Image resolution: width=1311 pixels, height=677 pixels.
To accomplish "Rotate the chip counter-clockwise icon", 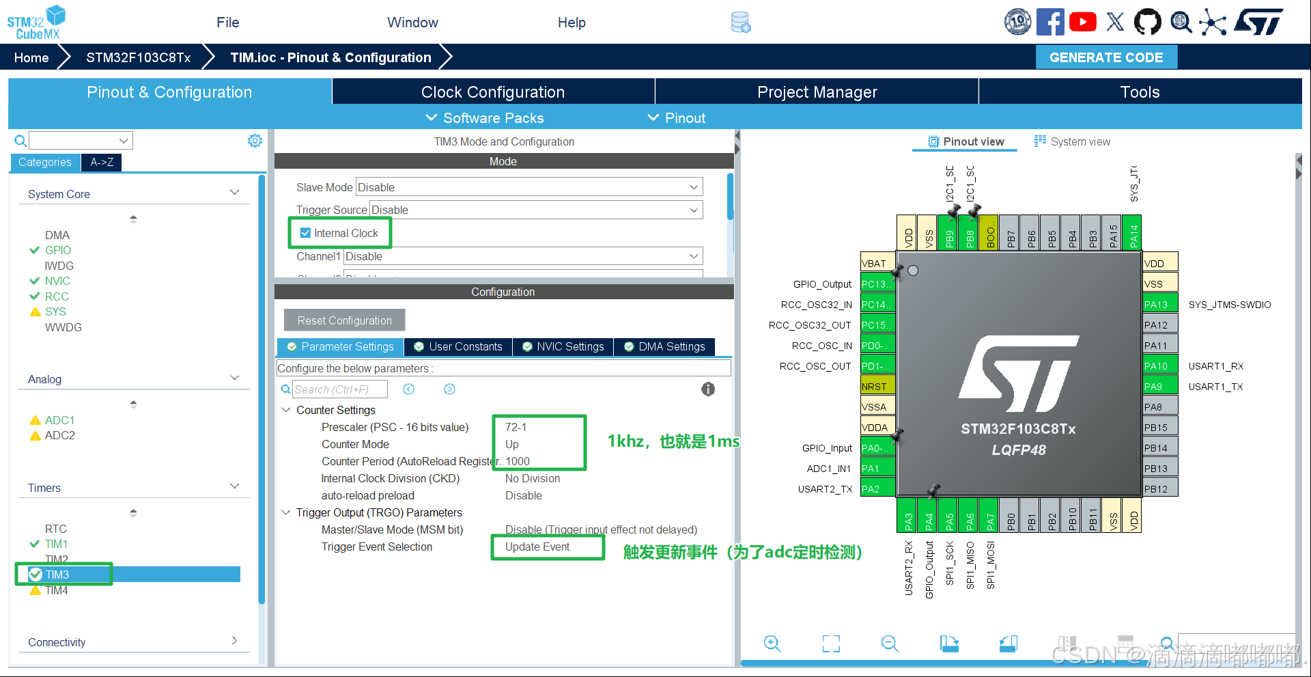I will 1008,643.
